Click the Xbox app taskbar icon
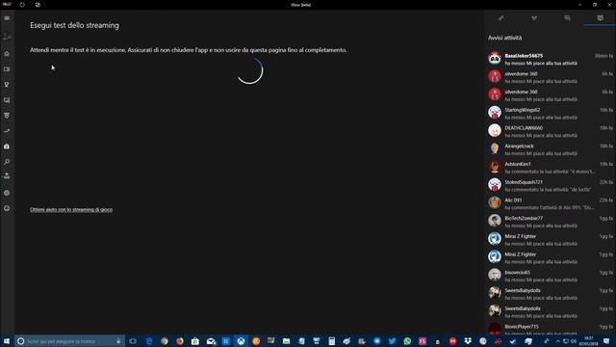The height and width of the screenshot is (347, 616). click(x=241, y=341)
